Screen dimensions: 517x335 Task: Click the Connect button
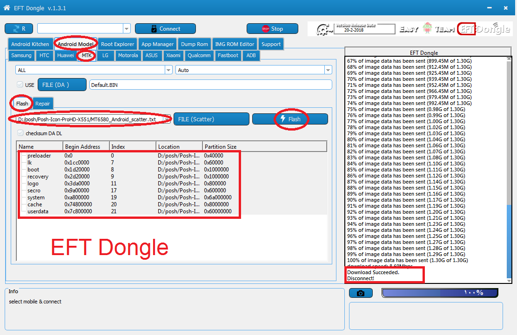[x=165, y=29]
